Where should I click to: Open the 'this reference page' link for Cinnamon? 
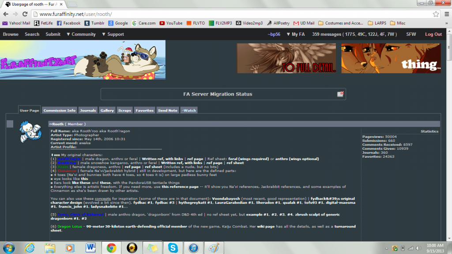click(180, 187)
